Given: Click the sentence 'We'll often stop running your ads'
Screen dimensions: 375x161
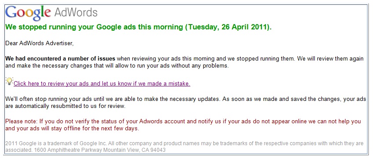Looking at the screenshot, I should pyautogui.click(x=113, y=99).
